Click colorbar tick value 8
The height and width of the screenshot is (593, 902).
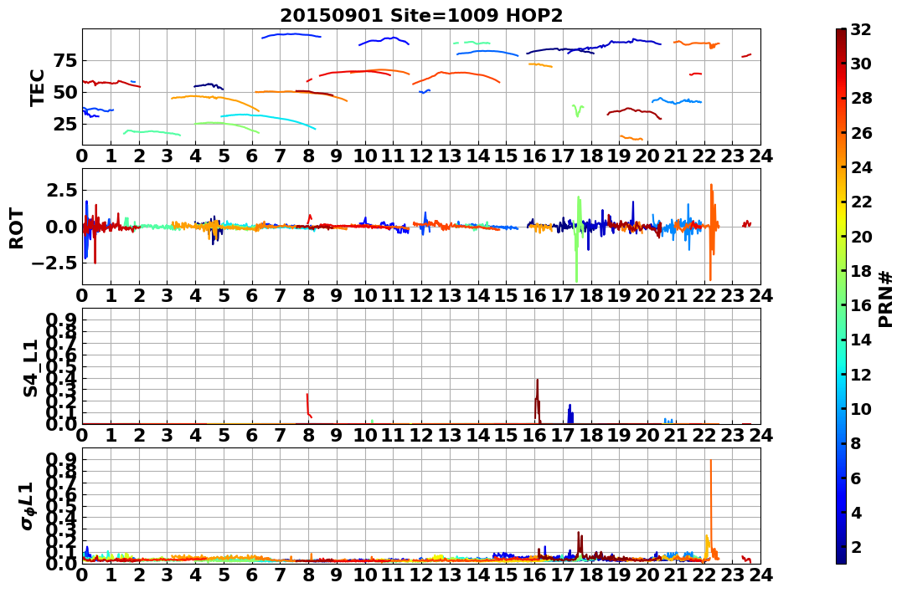pyautogui.click(x=856, y=443)
